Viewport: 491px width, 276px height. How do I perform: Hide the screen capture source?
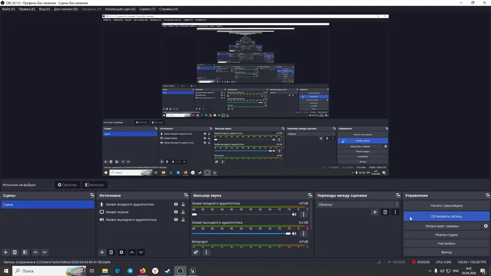[176, 212]
